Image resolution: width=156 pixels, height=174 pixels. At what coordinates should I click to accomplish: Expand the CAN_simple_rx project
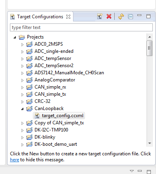pyautogui.click(x=22, y=87)
